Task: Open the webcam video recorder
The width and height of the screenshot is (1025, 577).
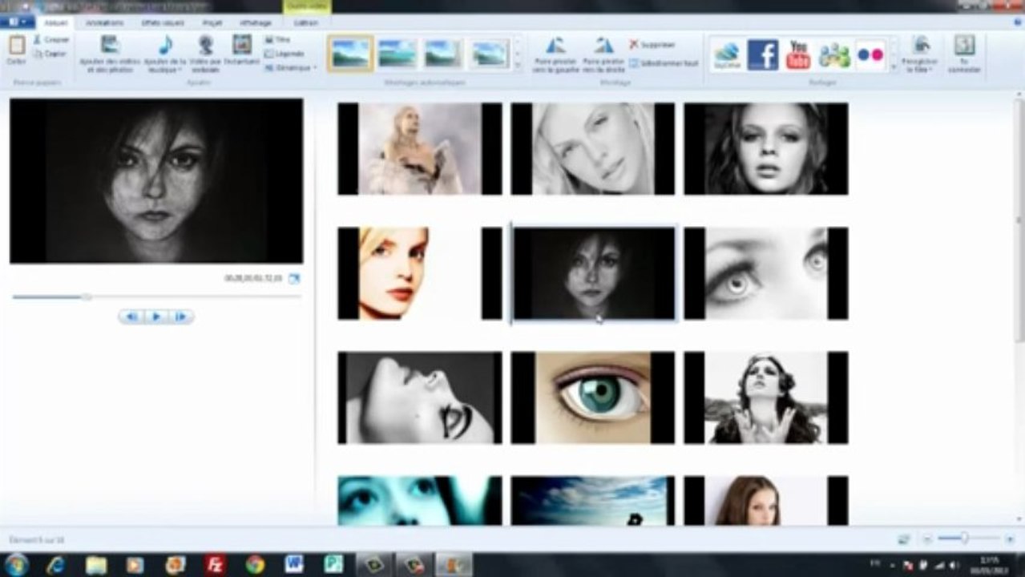Action: click(206, 53)
